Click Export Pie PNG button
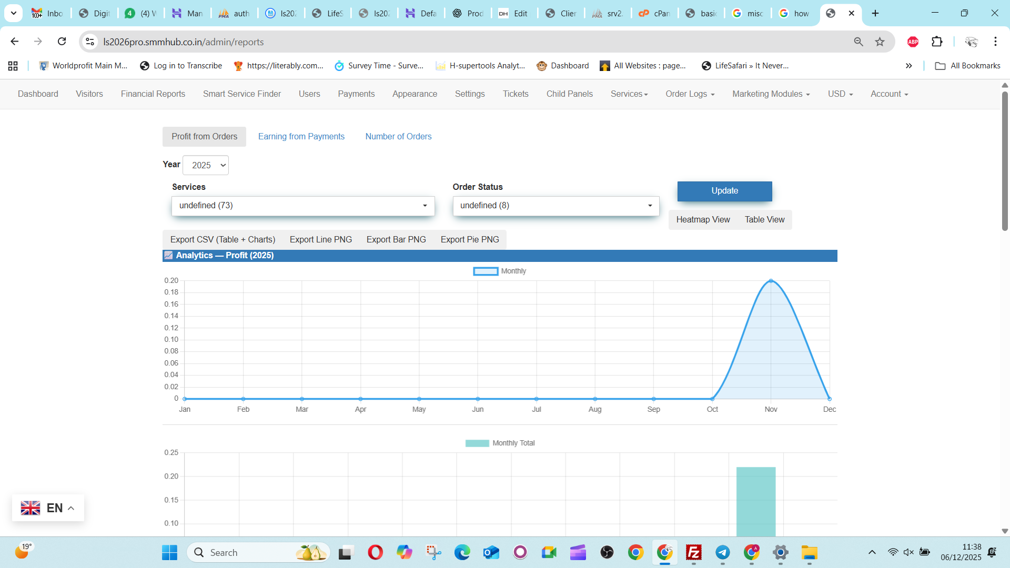The height and width of the screenshot is (568, 1010). (469, 240)
